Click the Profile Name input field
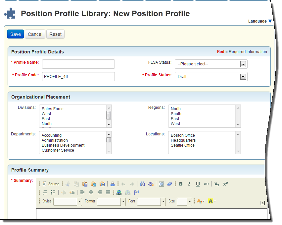This screenshot has width=282, height=225. click(78, 64)
